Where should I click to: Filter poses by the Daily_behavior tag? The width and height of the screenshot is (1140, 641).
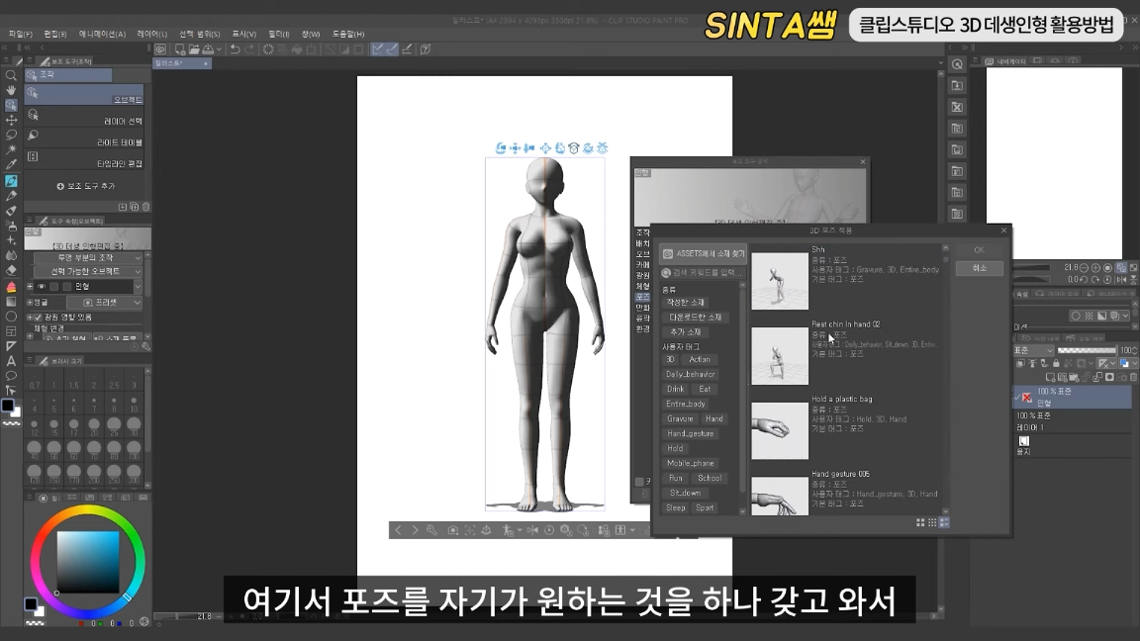tap(690, 374)
